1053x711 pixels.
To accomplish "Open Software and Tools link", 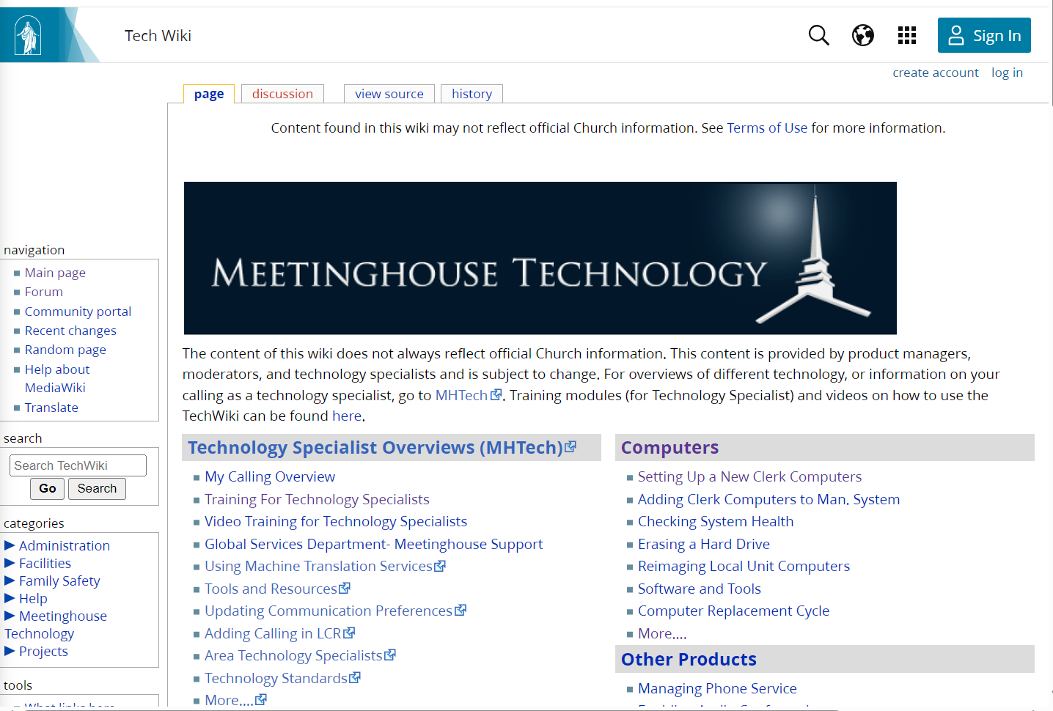I will pos(700,589).
